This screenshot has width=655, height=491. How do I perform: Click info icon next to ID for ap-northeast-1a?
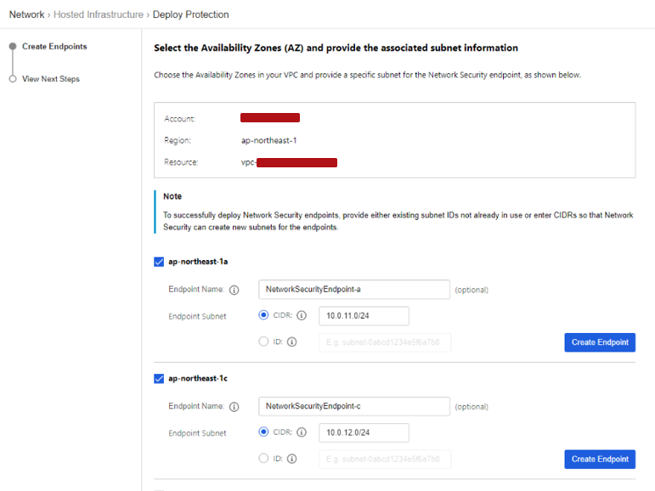point(291,342)
